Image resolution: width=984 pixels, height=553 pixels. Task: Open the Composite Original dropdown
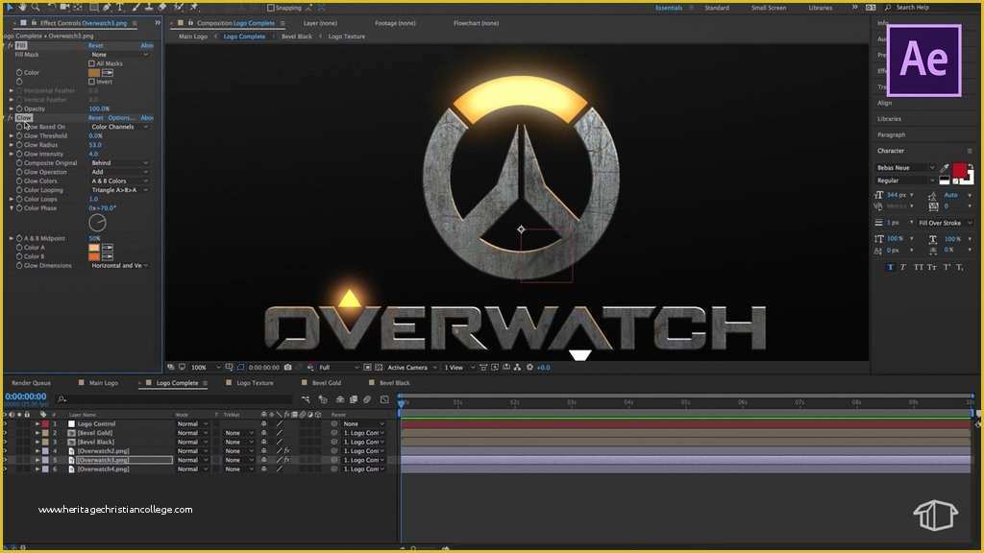click(119, 163)
